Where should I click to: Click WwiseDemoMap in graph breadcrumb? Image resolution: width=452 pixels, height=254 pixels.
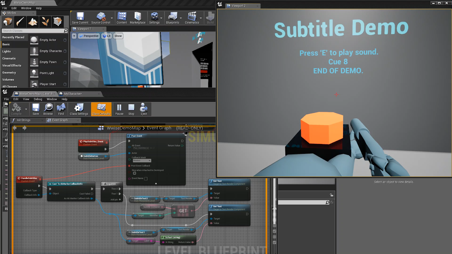click(124, 128)
